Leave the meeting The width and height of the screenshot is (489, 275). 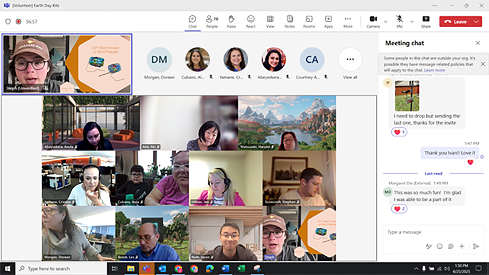coord(456,21)
